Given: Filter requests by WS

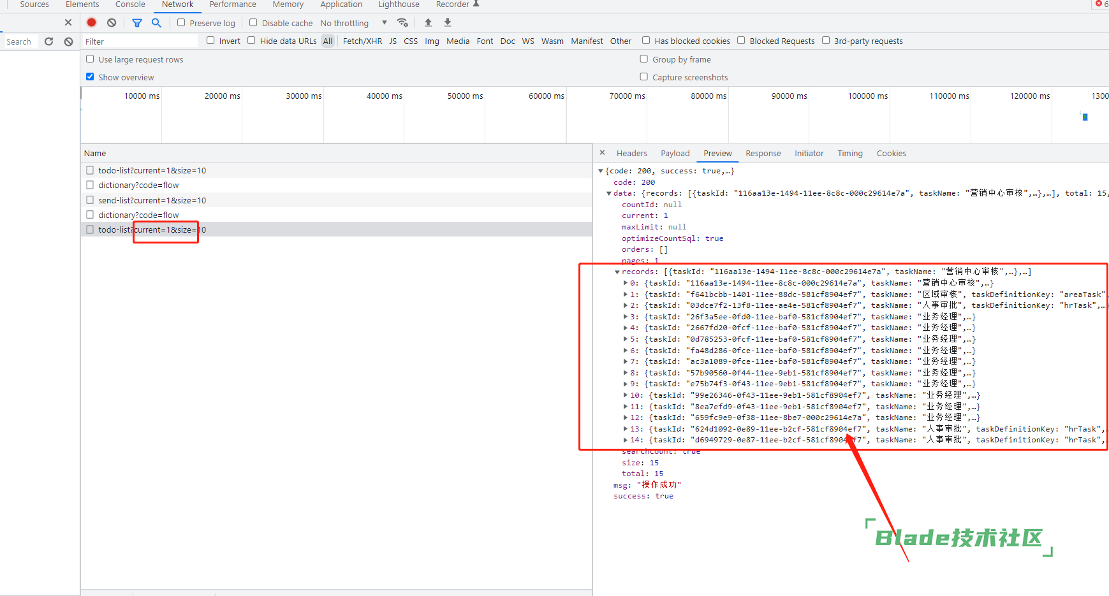Looking at the screenshot, I should click(x=528, y=41).
